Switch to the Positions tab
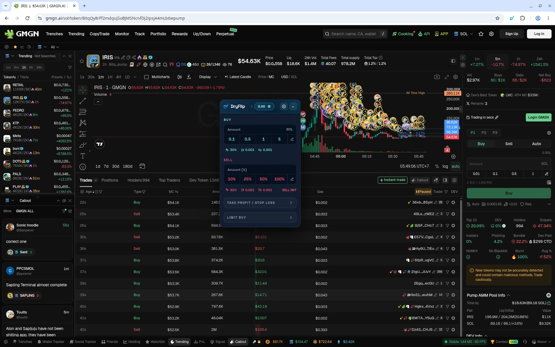This screenshot has height=347, width=555. [110, 180]
